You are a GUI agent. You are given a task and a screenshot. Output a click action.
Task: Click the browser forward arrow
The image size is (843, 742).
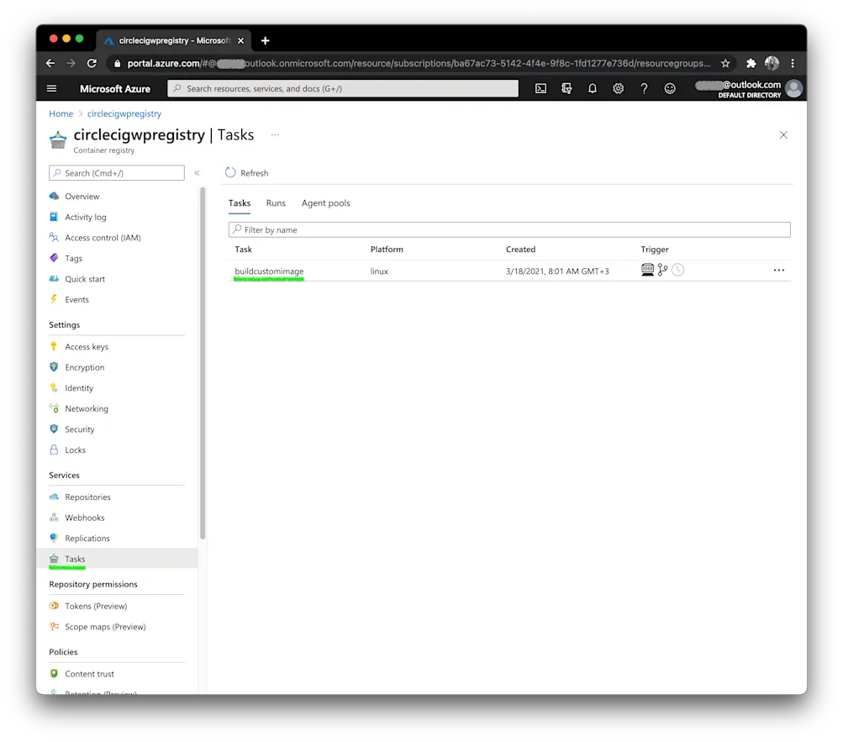[x=71, y=64]
